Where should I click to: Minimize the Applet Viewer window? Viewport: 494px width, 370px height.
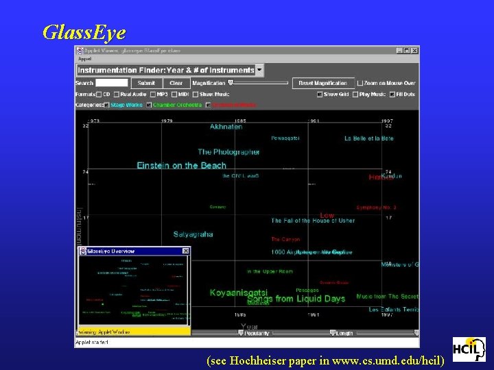400,50
